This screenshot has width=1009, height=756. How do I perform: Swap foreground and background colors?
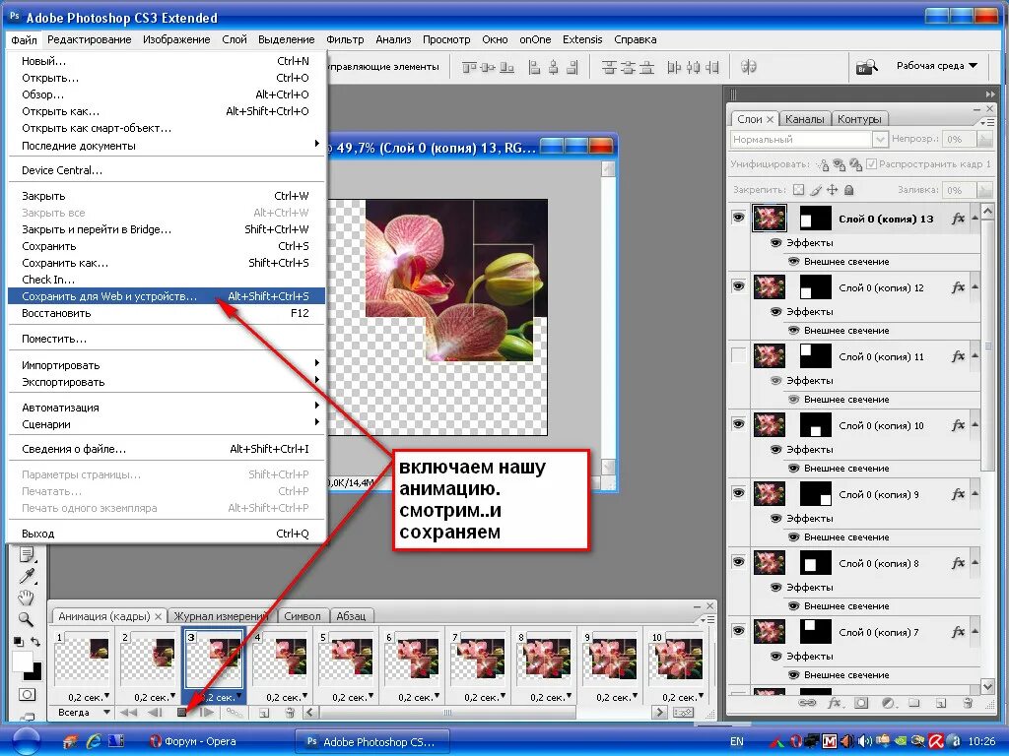point(35,641)
